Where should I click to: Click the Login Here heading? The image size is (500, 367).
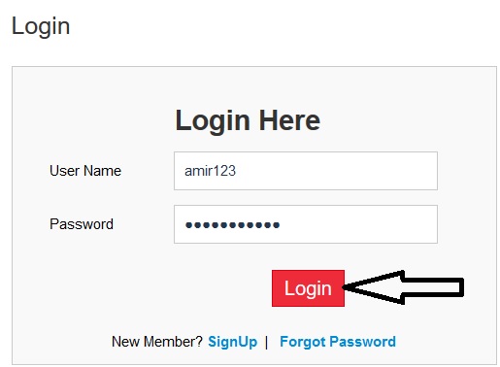(248, 121)
